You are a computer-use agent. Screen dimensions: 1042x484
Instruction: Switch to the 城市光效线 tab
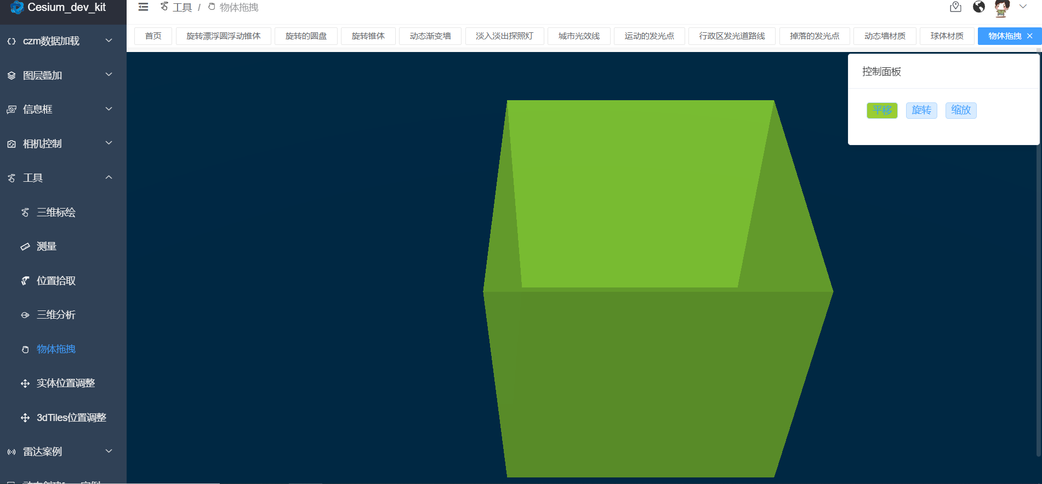pos(579,36)
